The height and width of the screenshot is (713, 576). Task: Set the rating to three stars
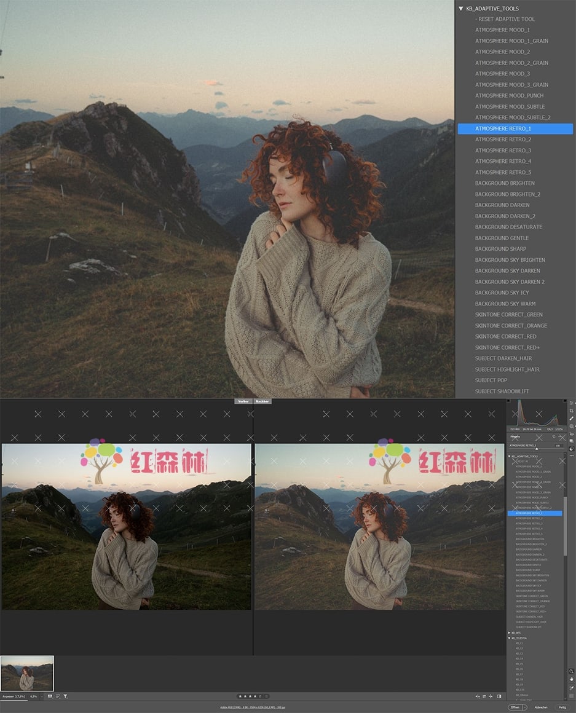(x=250, y=696)
